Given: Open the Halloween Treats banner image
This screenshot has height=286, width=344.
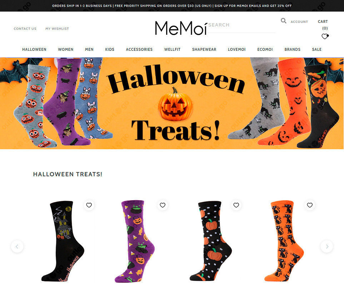Looking at the screenshot, I should pyautogui.click(x=172, y=103).
